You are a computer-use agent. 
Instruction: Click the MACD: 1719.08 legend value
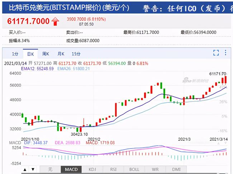click(x=100, y=143)
